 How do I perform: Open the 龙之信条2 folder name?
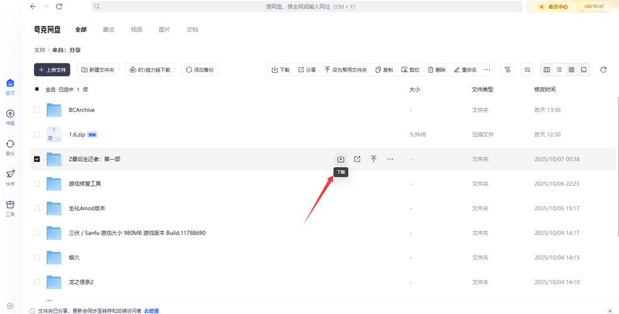click(x=81, y=282)
